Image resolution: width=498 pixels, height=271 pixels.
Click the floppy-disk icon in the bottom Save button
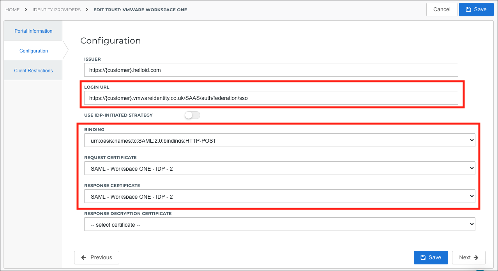423,257
